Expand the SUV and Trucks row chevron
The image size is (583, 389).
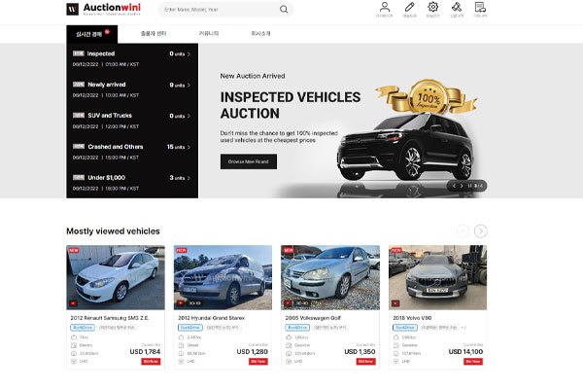(x=189, y=116)
